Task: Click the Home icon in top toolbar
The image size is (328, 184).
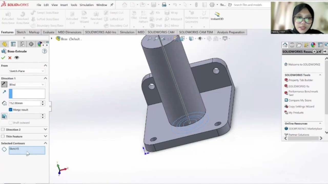Action: pos(125,5)
